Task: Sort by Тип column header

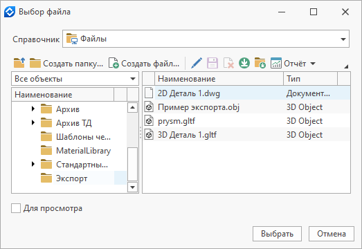Action: point(310,79)
